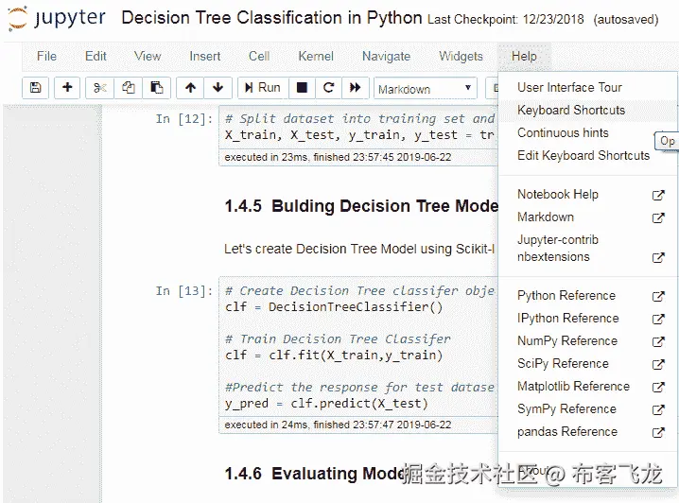Screen dimensions: 679x503
Task: Click external link icon beside Notebook Help
Action: (x=658, y=195)
